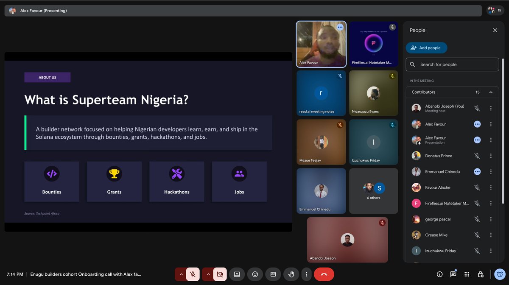Viewport: 509px width, 285px height.
Task: Select the Nwaozuzu Evans tile
Action: pyautogui.click(x=374, y=93)
